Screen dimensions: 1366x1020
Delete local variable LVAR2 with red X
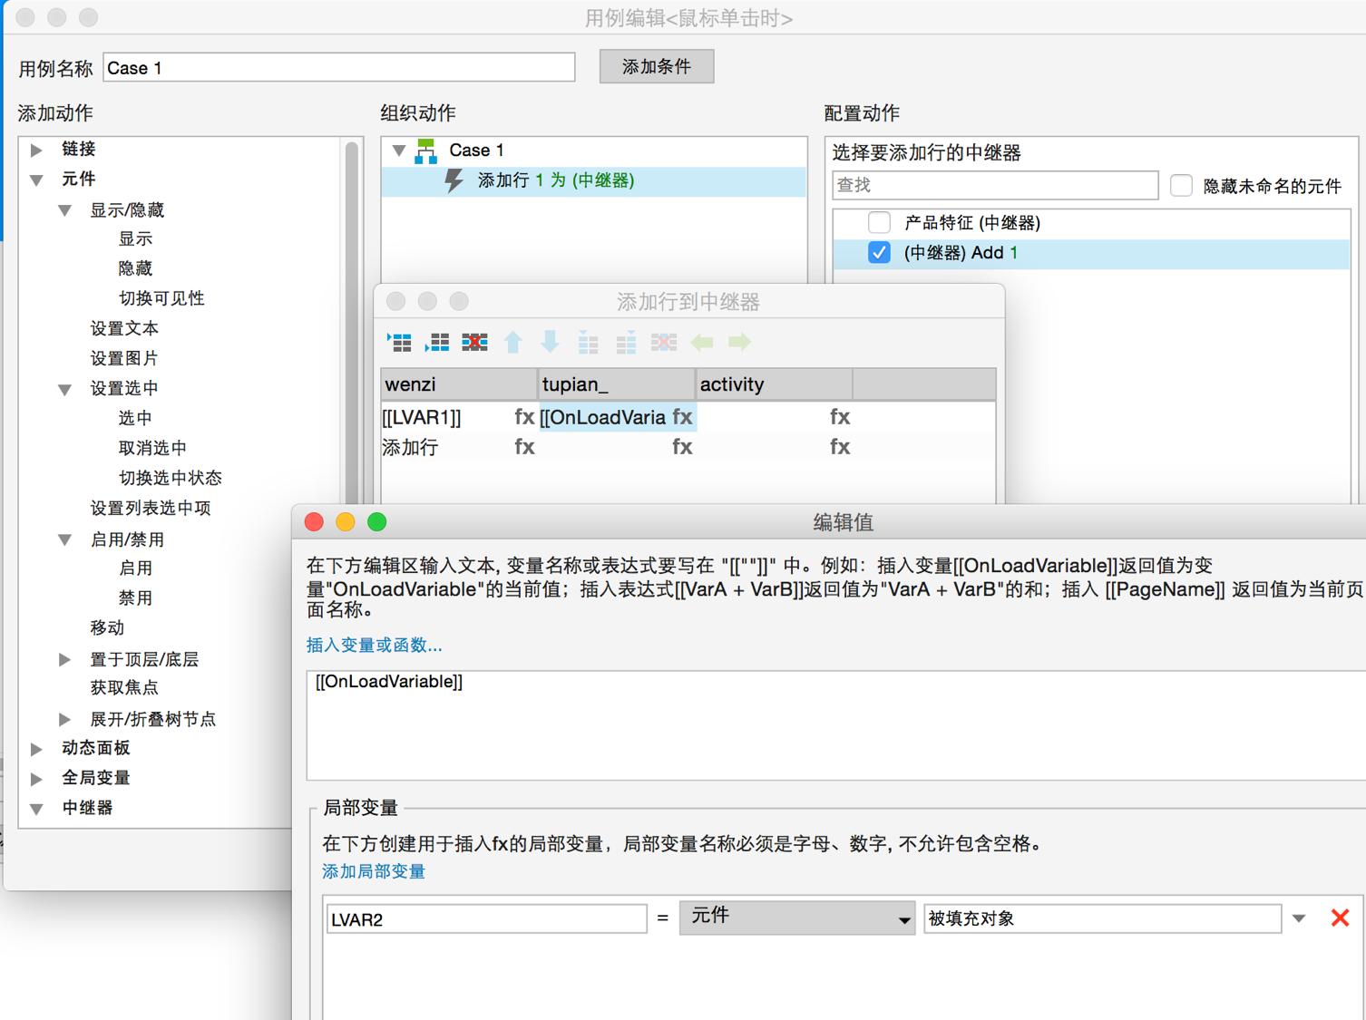click(1340, 918)
